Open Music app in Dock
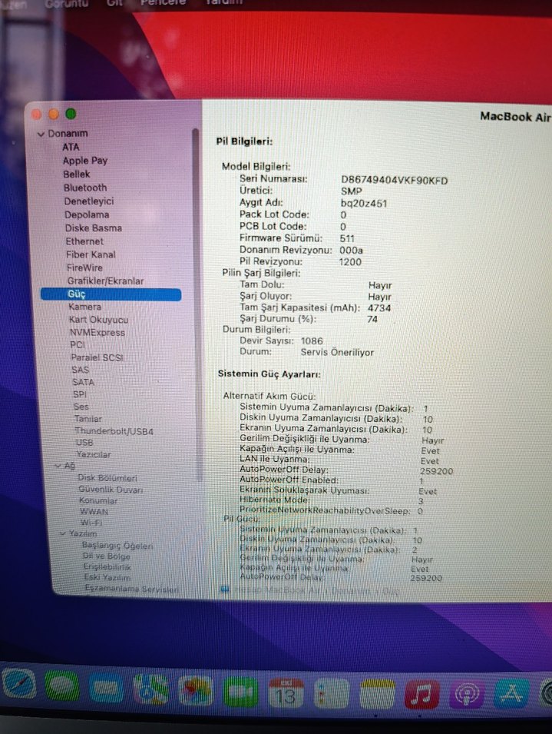Viewport: 552px width, 734px height. coord(422,695)
